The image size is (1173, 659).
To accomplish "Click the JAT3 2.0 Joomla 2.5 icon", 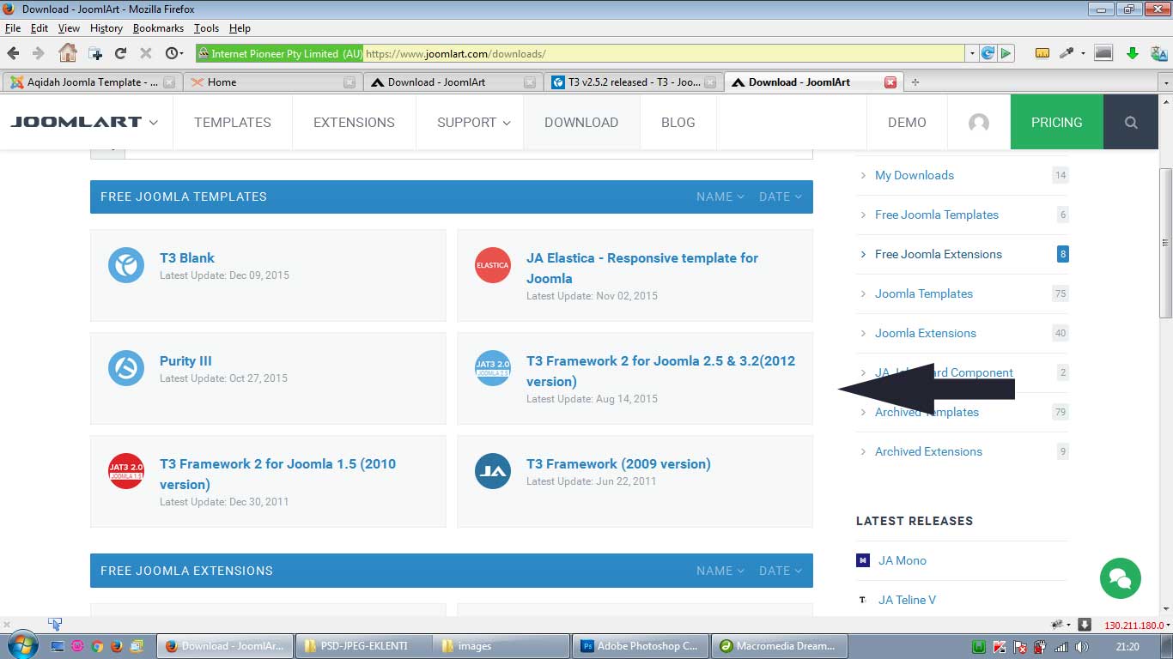I will [493, 368].
